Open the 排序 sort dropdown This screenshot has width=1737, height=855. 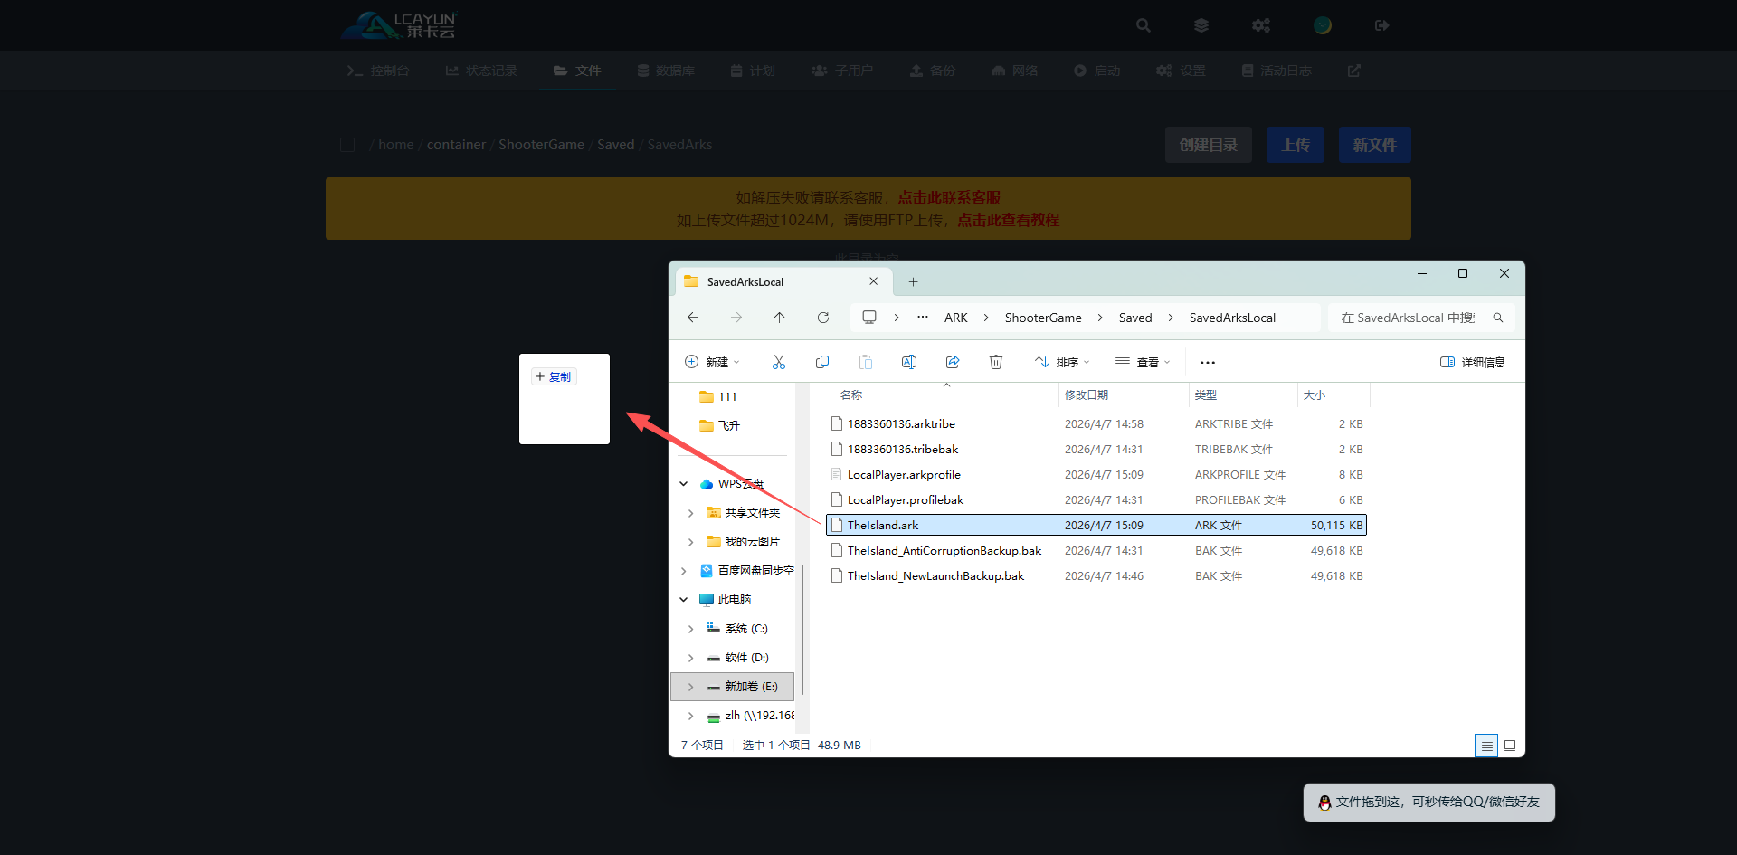coord(1062,362)
